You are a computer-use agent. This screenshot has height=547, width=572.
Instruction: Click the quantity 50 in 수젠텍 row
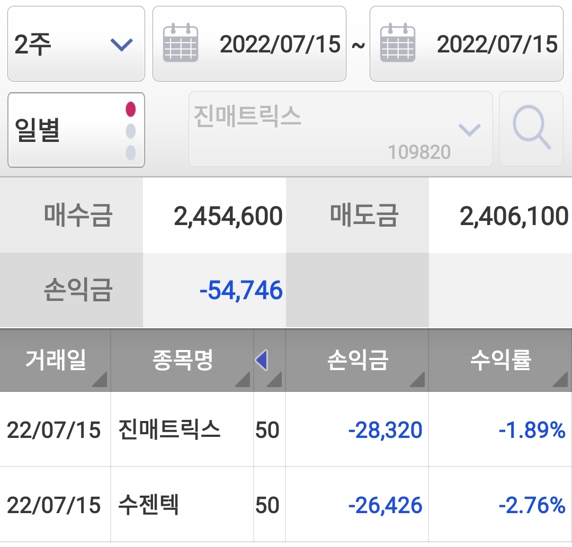pyautogui.click(x=267, y=505)
